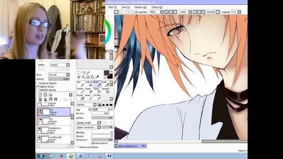
Task: Select the Water brush tool
Action: tap(105, 84)
